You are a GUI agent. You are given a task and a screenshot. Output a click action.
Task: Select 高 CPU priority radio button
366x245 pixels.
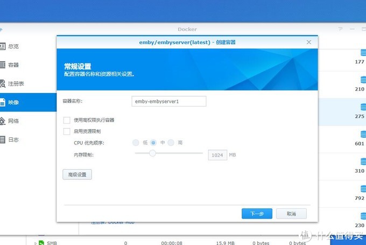click(x=171, y=143)
